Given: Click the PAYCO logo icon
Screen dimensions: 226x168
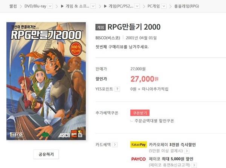Looking at the screenshot, I should point(139,159).
